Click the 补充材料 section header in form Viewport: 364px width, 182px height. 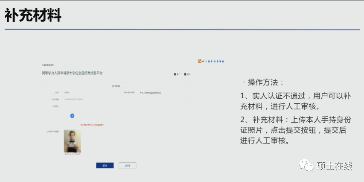click(x=116, y=86)
